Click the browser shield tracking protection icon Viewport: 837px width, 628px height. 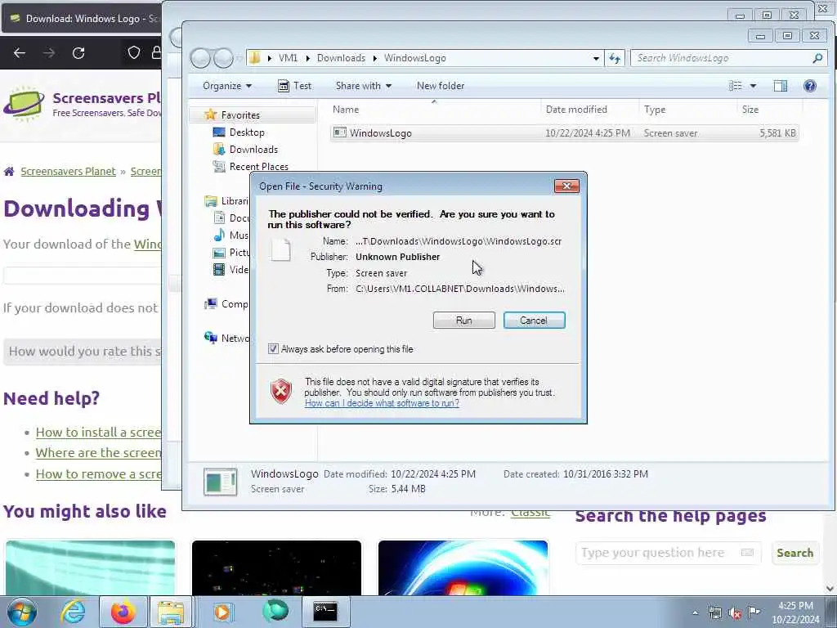(134, 53)
